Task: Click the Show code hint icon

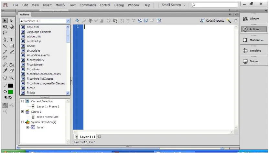Action: [109, 21]
